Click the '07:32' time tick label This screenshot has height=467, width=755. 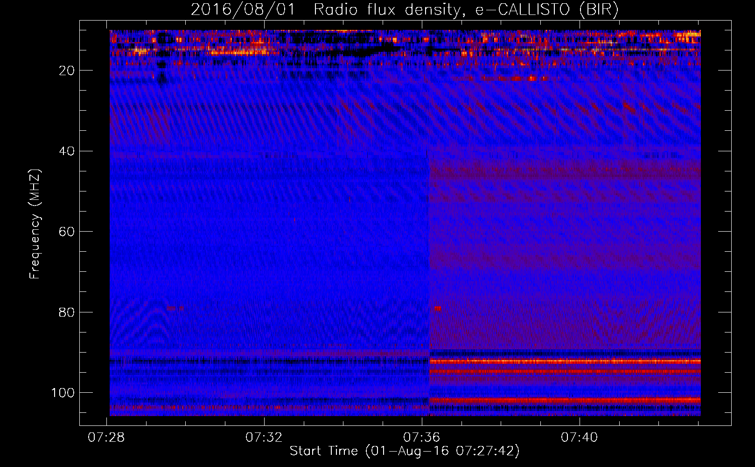pos(264,438)
